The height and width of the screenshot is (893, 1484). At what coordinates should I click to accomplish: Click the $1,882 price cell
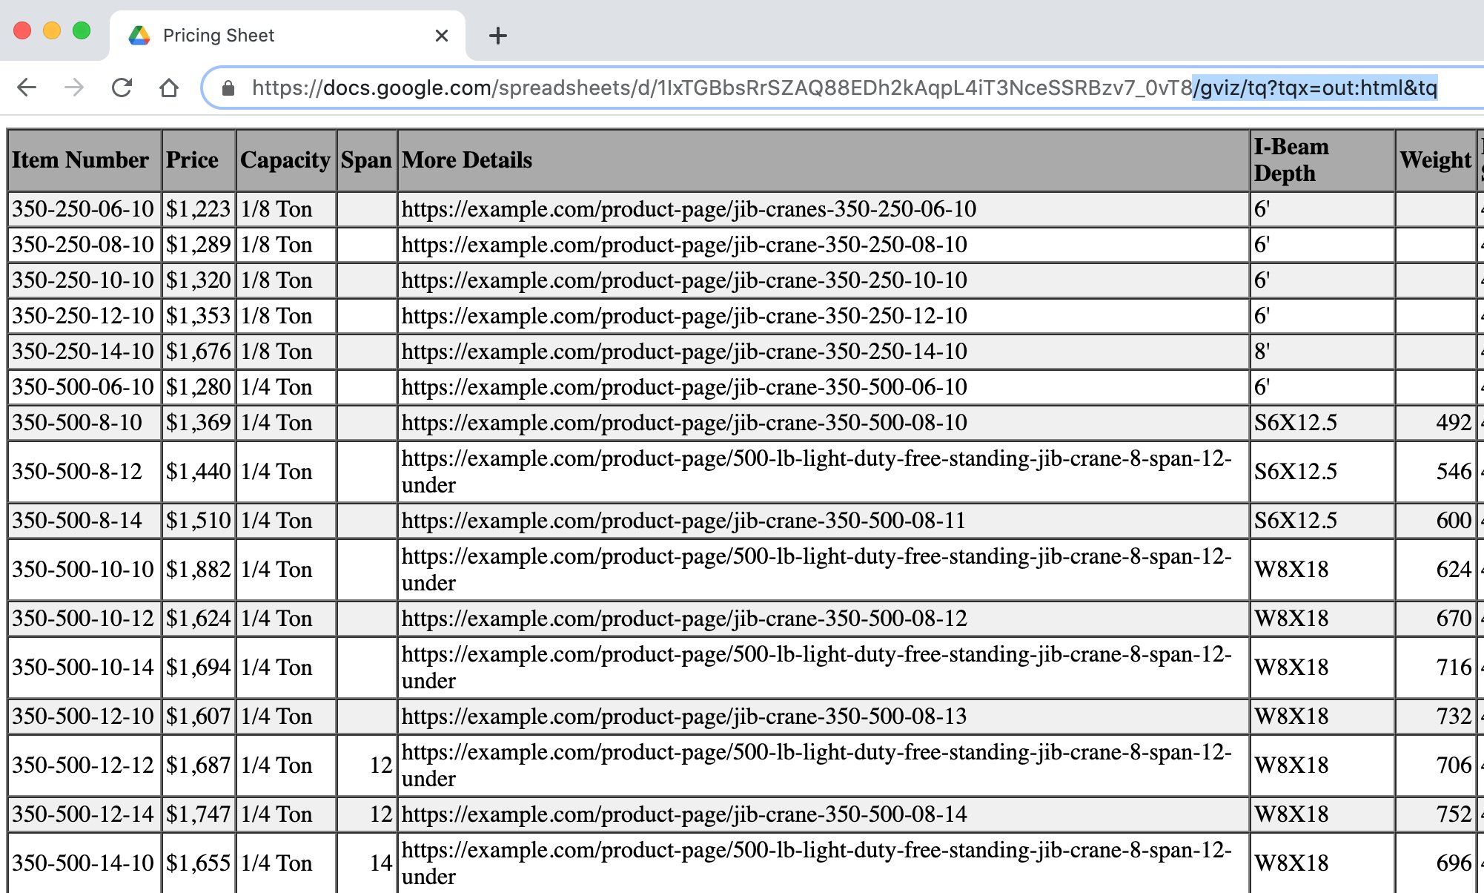click(x=198, y=570)
